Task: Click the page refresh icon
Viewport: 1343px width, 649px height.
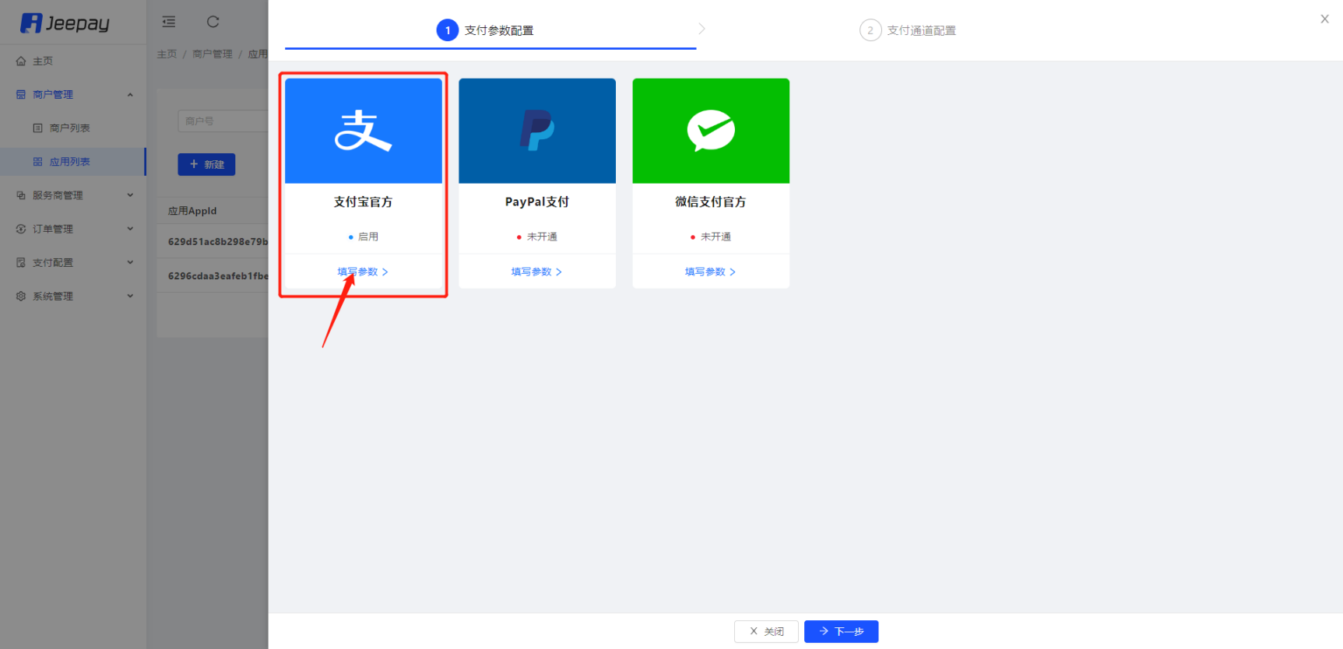Action: pos(213,22)
